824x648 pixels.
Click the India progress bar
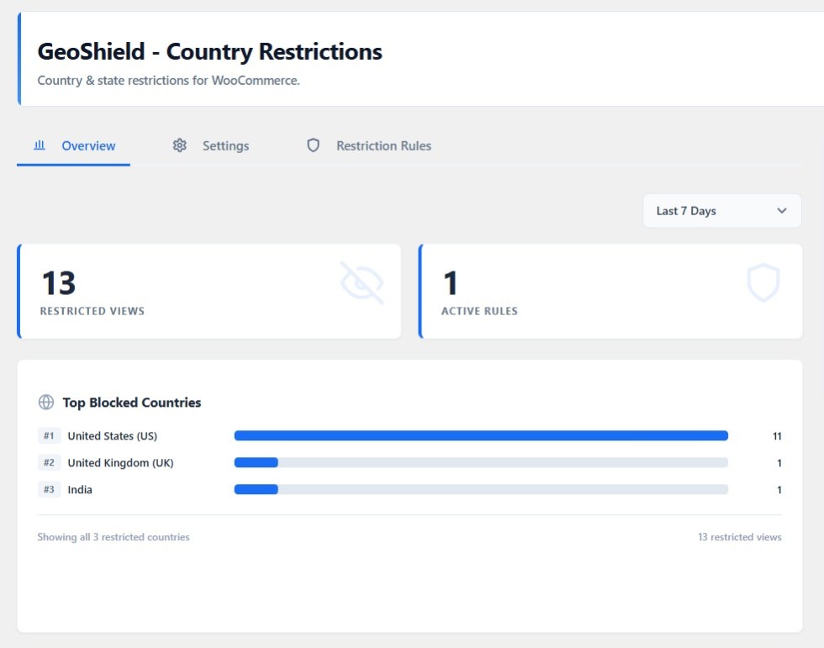[481, 489]
